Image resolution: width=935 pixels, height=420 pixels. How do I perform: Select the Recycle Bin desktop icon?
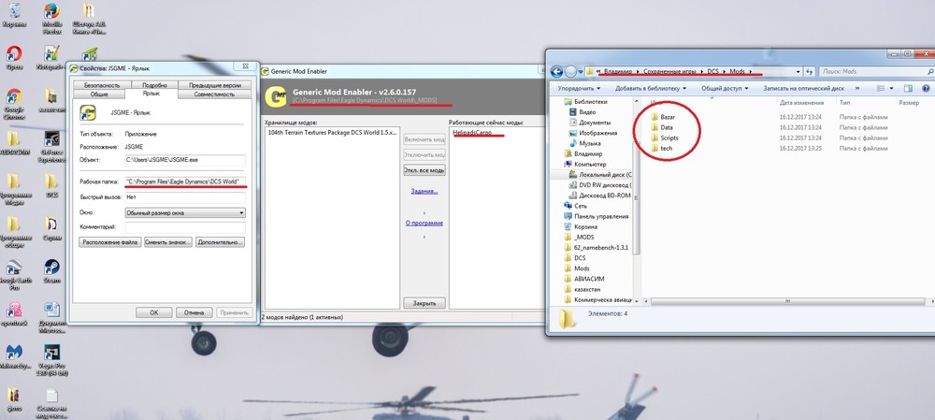coord(14,15)
